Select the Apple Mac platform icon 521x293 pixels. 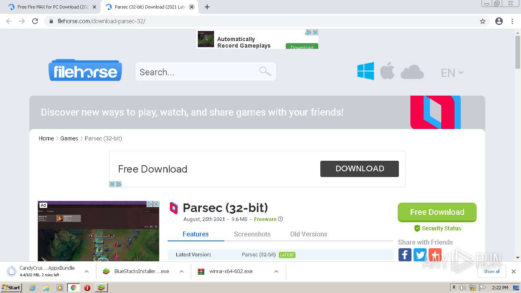pyautogui.click(x=387, y=71)
